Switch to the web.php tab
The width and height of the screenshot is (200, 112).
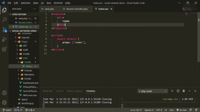click(50, 9)
